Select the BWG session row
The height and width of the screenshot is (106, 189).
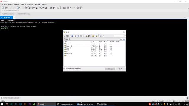94,50
